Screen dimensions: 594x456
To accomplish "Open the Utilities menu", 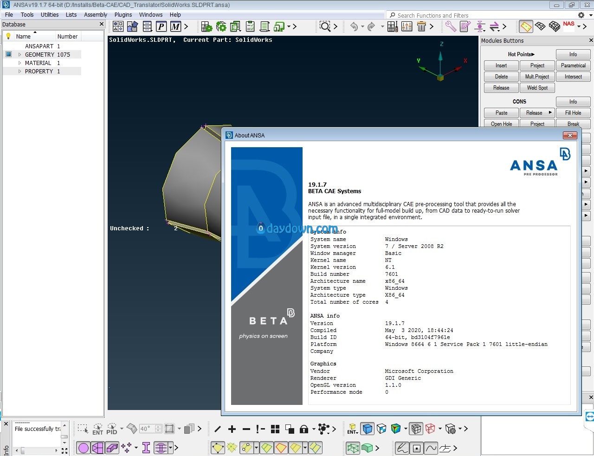I will 50,14.
